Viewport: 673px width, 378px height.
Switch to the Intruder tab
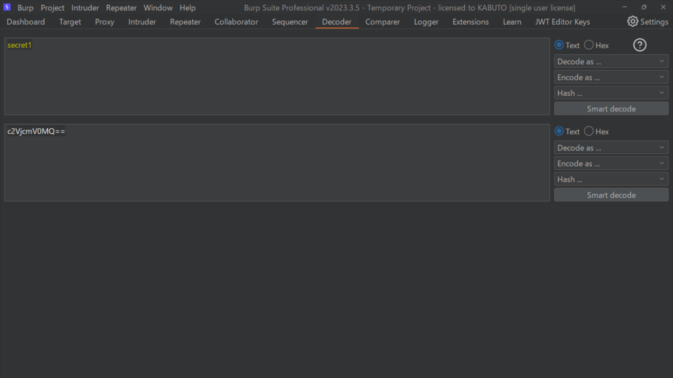tap(142, 22)
